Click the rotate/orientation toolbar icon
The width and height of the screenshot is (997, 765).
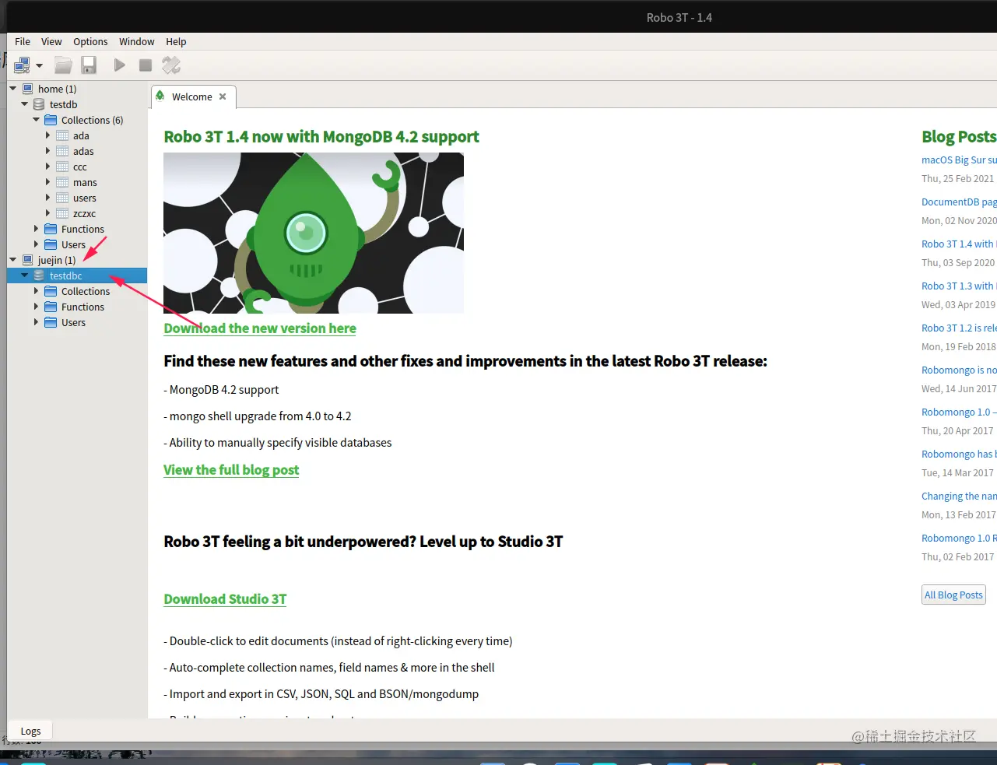[171, 65]
